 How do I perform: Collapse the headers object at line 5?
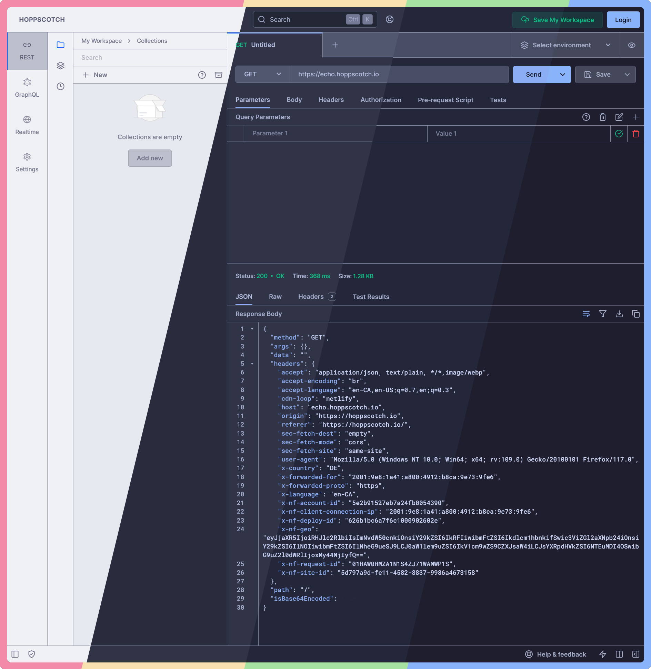(x=252, y=364)
